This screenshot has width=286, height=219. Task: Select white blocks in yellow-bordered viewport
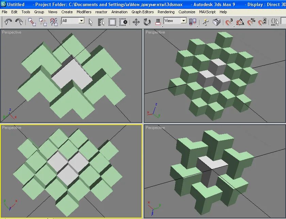coord(68,166)
